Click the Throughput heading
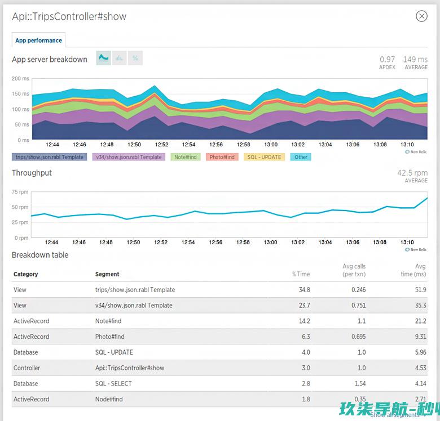 (32, 173)
